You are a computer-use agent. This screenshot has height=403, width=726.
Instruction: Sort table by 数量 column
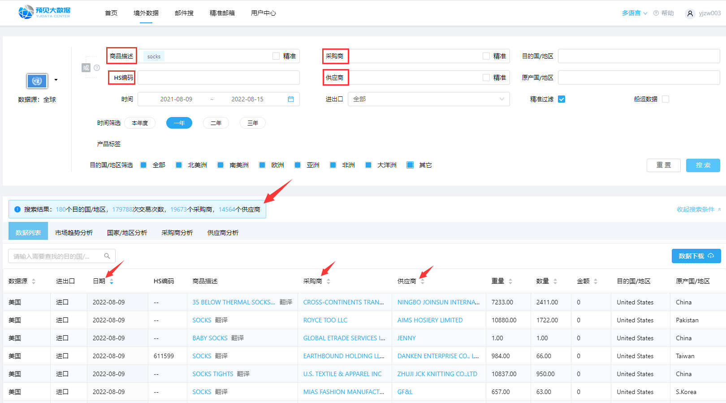(555, 281)
